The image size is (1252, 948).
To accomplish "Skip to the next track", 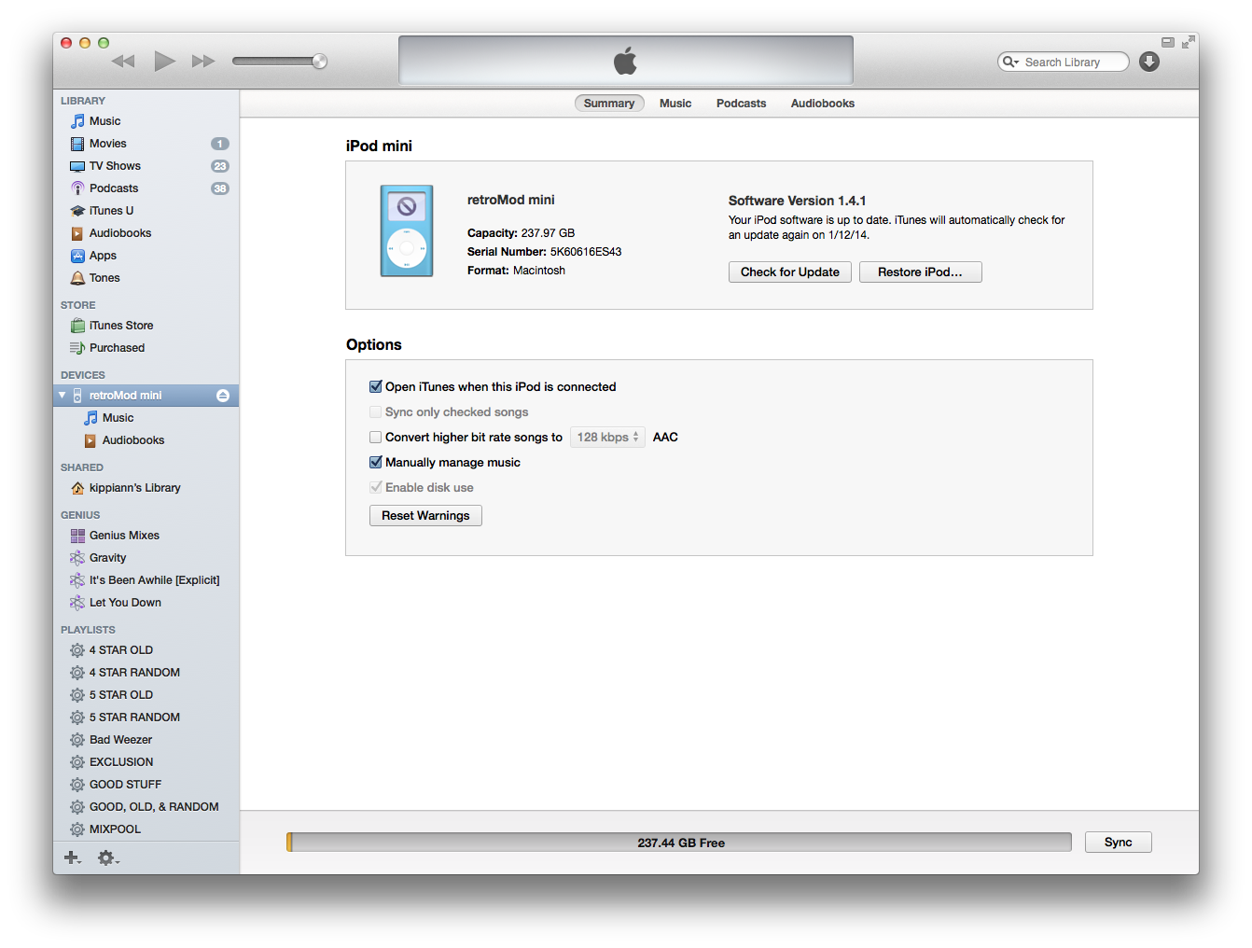I will [203, 62].
